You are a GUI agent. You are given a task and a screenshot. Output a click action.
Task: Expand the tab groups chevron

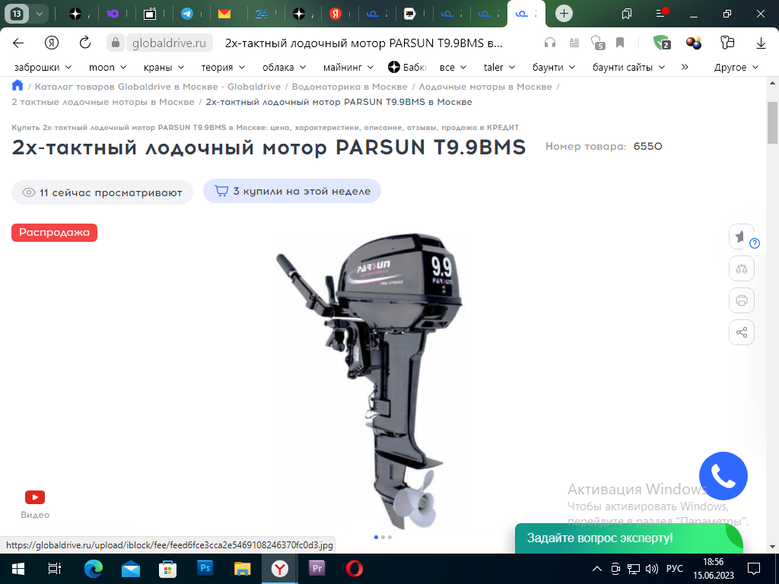coord(40,14)
